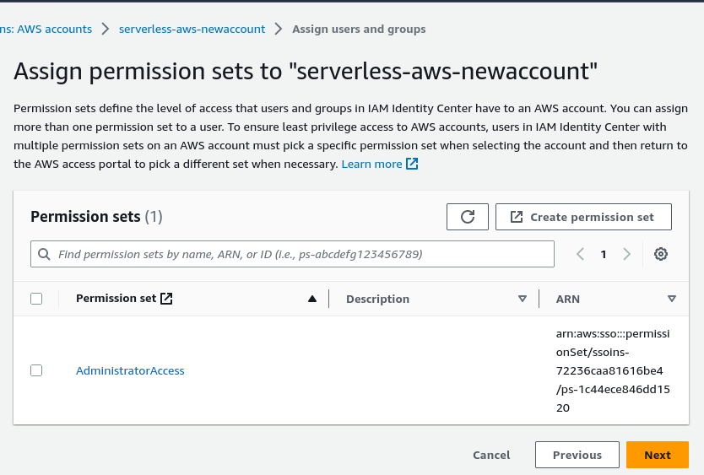Select the AdministratorAccess checkbox
Screen dimensions: 704x475
pos(36,370)
